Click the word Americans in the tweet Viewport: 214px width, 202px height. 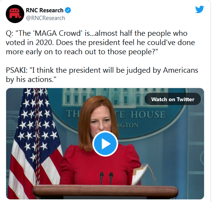tap(181, 70)
